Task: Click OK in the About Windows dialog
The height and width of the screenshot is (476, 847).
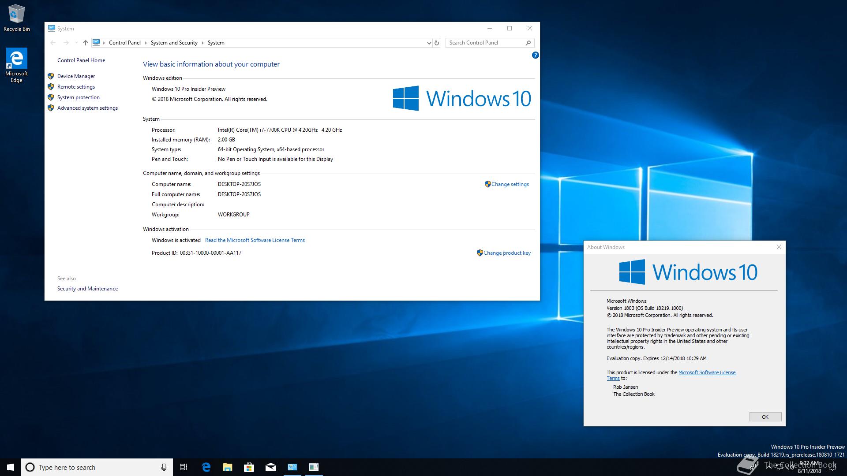Action: (765, 417)
